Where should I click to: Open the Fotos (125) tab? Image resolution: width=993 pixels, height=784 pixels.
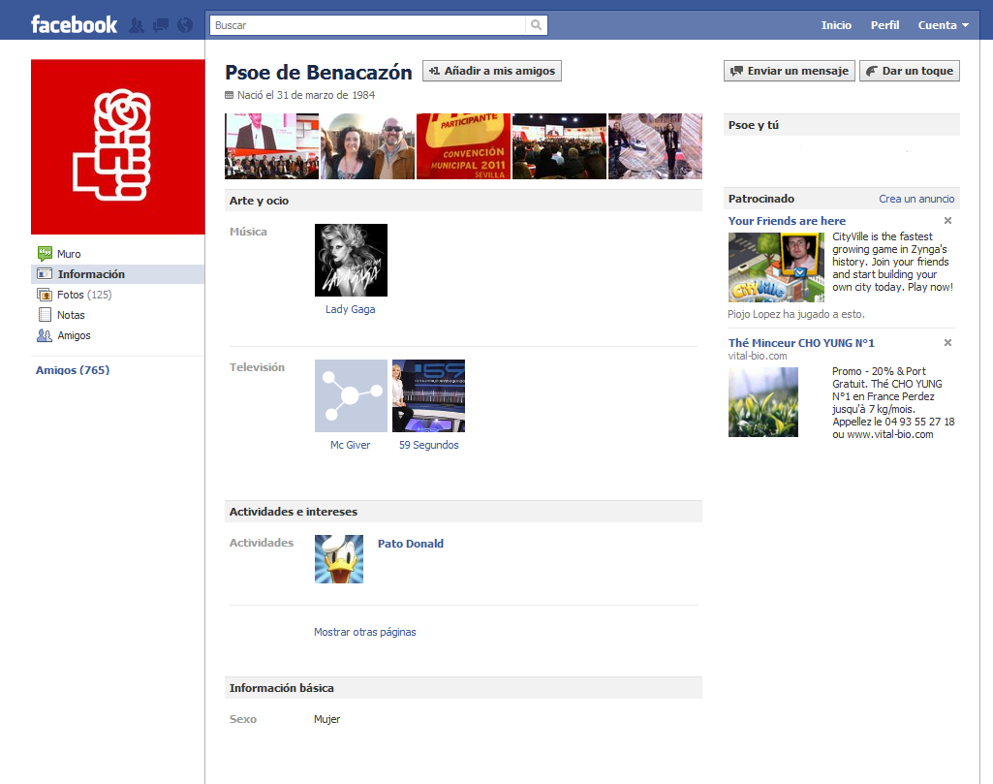coord(118,295)
